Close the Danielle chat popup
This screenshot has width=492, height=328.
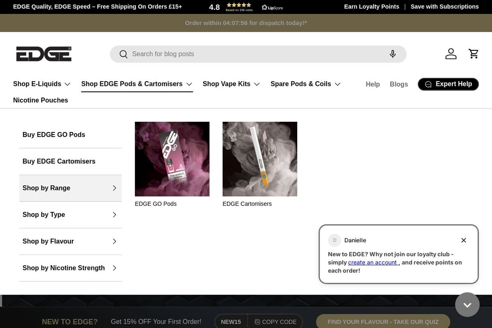pos(463,240)
